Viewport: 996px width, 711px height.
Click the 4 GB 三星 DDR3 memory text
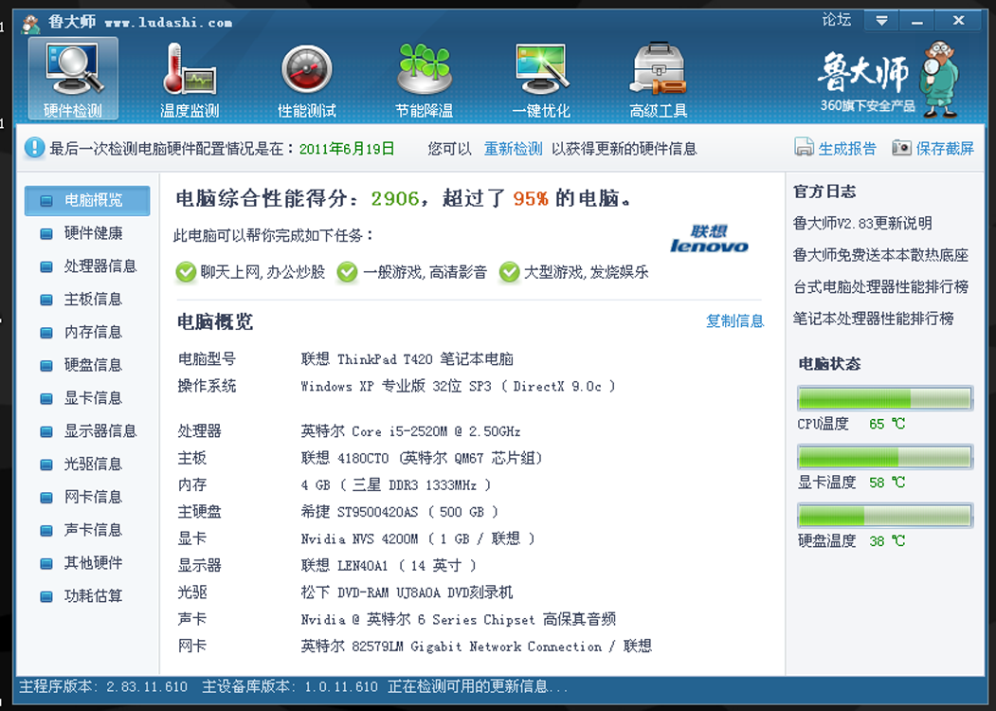(x=396, y=485)
